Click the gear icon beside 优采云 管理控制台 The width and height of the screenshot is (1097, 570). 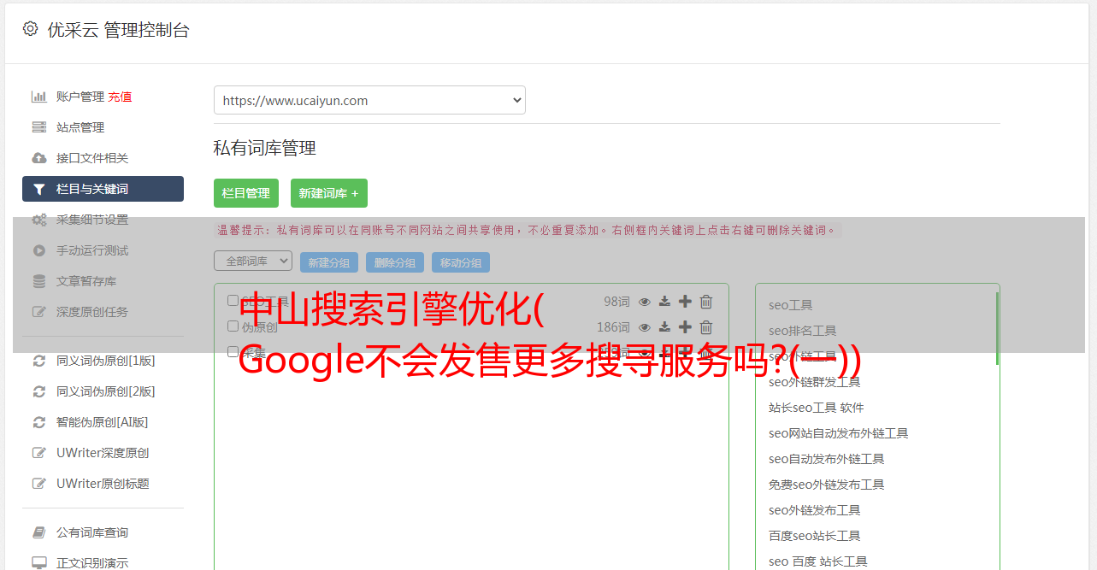click(31, 29)
